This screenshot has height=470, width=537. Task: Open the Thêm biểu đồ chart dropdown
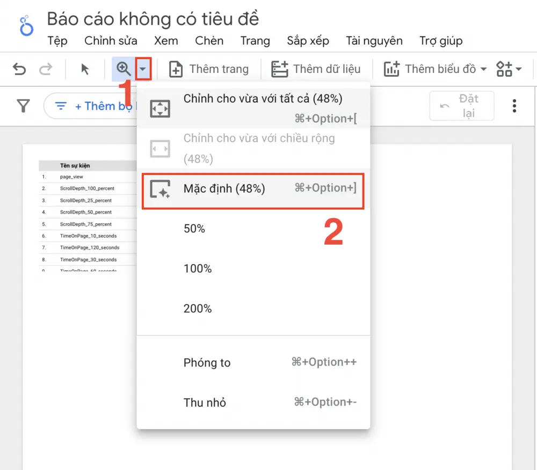[x=435, y=69]
